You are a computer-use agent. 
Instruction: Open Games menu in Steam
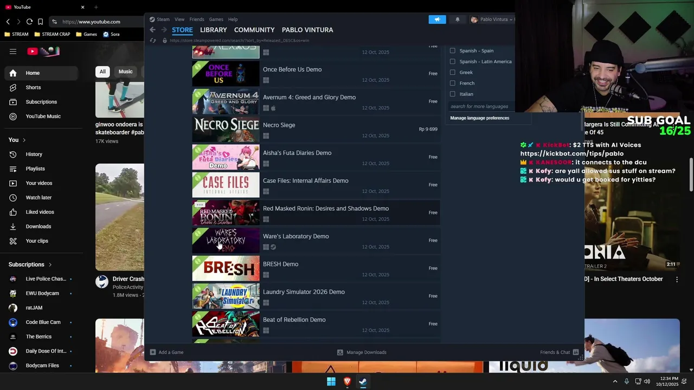216,19
